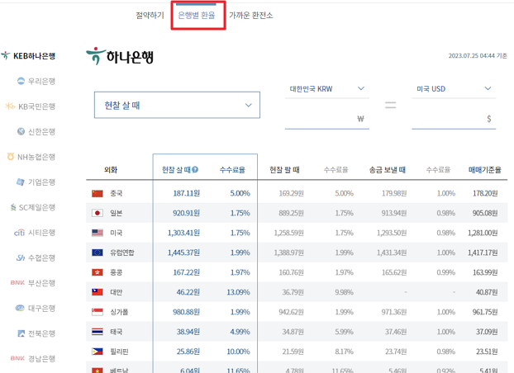Click the 기업은행 icon

(21, 182)
